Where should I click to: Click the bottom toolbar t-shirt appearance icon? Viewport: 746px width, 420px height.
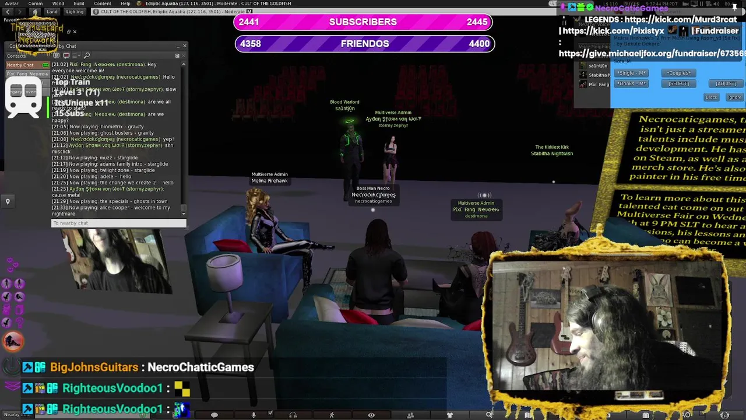[449, 415]
